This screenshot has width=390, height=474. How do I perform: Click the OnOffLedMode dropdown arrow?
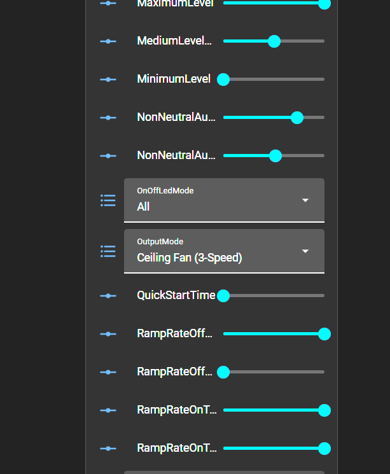pyautogui.click(x=305, y=200)
